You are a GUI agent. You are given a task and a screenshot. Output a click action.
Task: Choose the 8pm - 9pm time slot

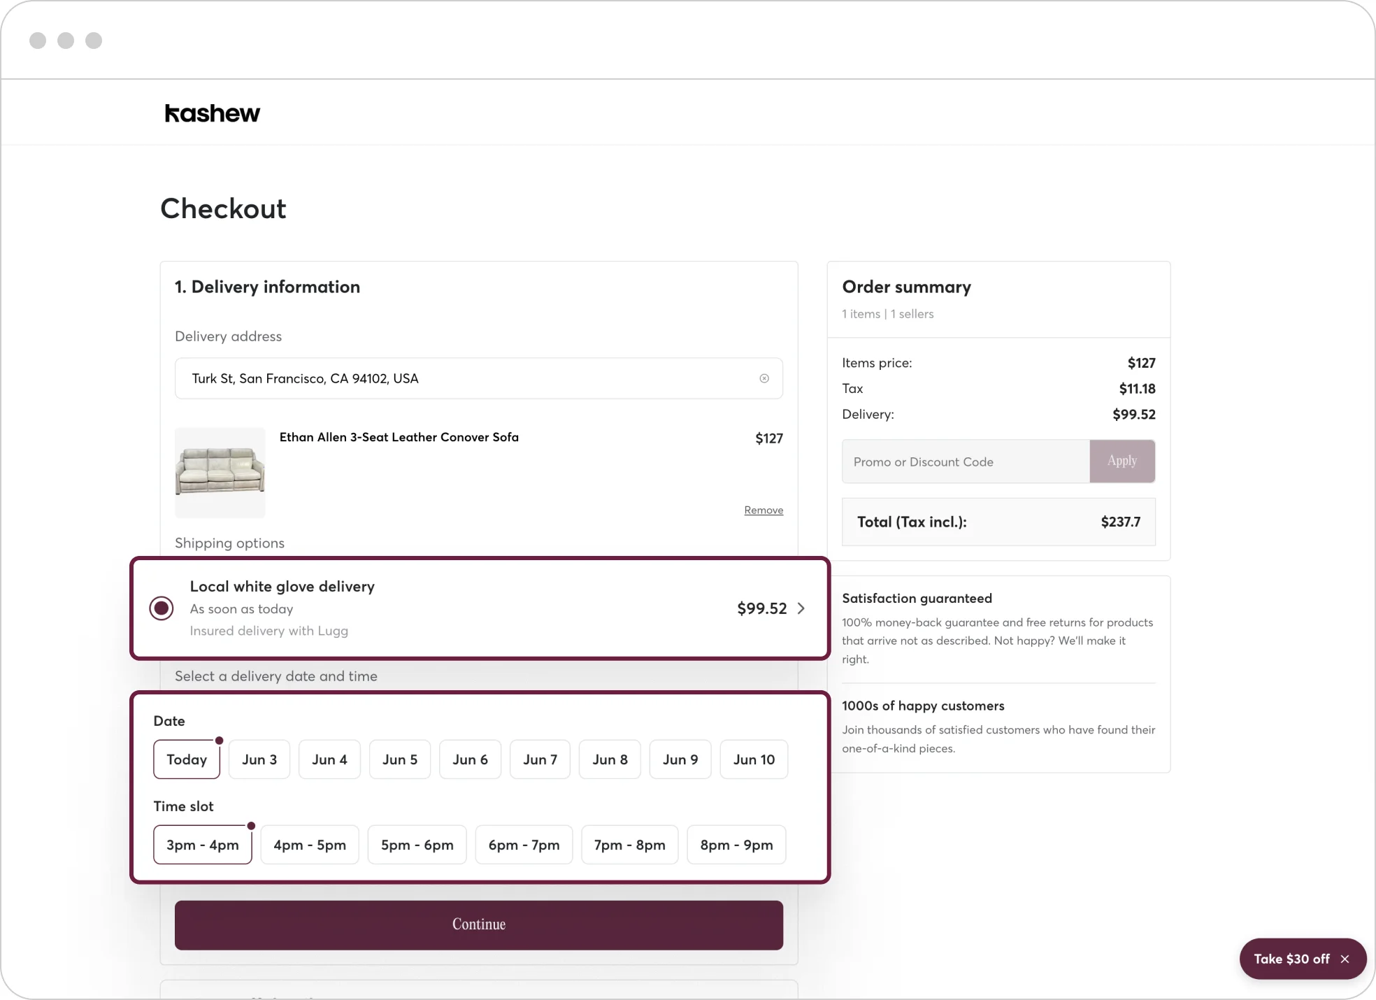tap(737, 845)
